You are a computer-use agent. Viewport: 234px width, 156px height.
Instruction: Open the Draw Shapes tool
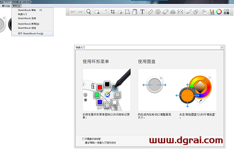point(196,12)
